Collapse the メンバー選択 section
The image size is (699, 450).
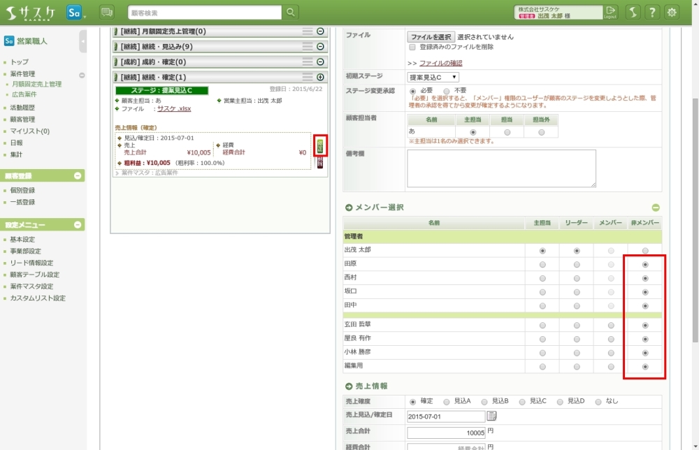tap(656, 208)
